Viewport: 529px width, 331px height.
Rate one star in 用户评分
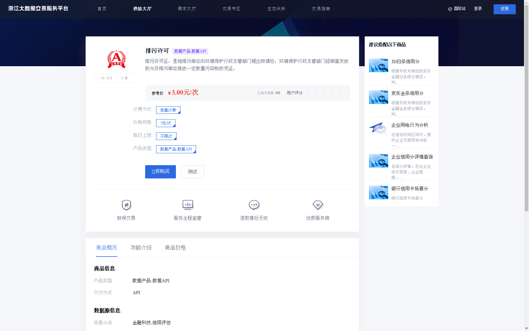point(308,93)
